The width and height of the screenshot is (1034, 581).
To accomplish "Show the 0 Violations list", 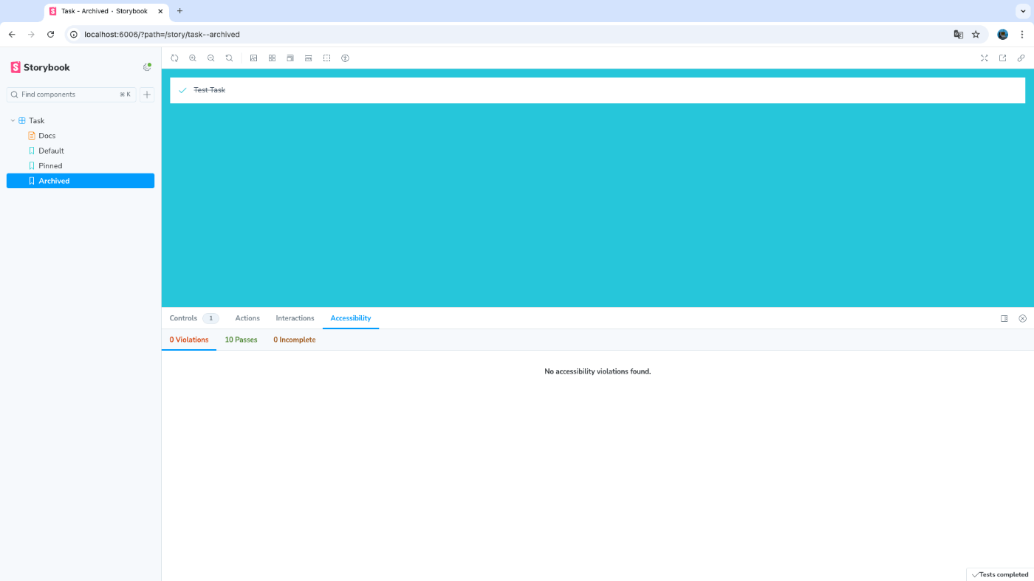I will click(189, 340).
